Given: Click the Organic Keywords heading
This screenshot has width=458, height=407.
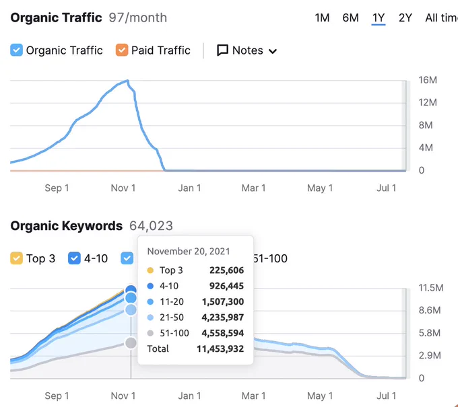Looking at the screenshot, I should point(67,226).
